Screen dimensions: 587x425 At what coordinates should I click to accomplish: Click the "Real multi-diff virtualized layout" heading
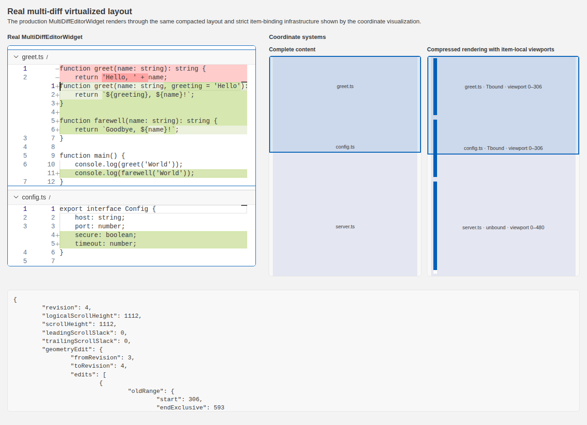point(70,11)
